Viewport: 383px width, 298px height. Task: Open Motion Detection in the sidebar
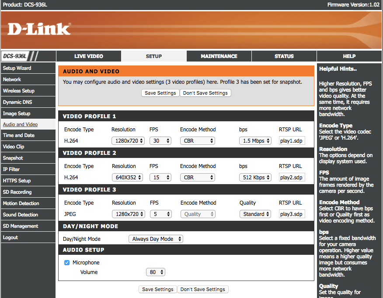point(21,203)
